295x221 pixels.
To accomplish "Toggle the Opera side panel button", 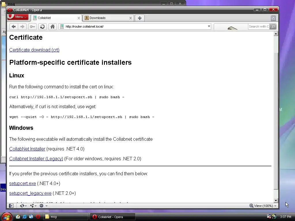I will coord(11,206).
